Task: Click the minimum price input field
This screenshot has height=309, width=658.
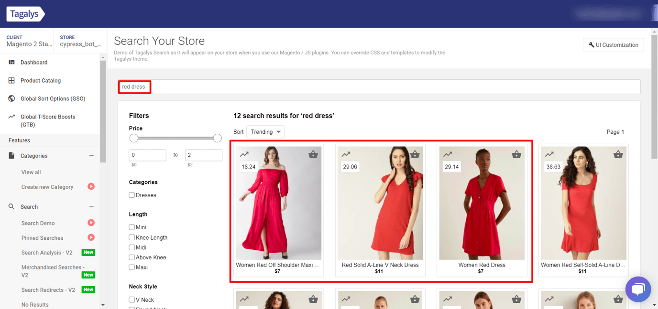Action: [148, 155]
